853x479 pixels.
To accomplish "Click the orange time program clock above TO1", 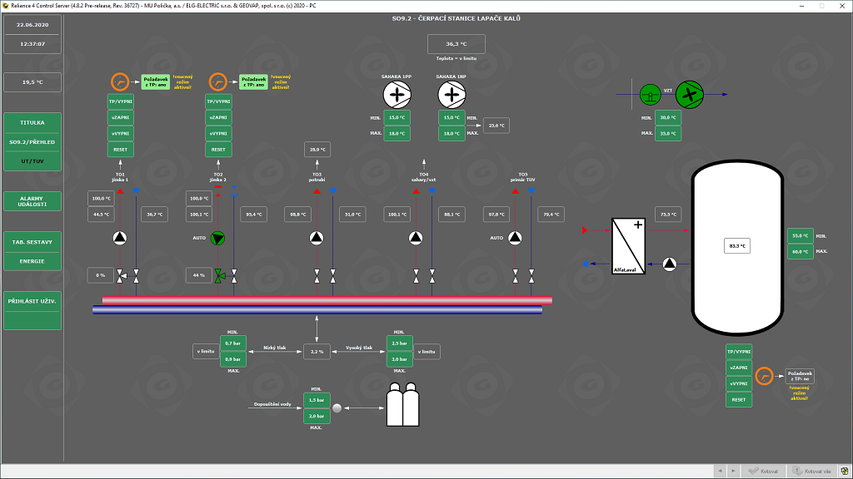I will pos(120,82).
